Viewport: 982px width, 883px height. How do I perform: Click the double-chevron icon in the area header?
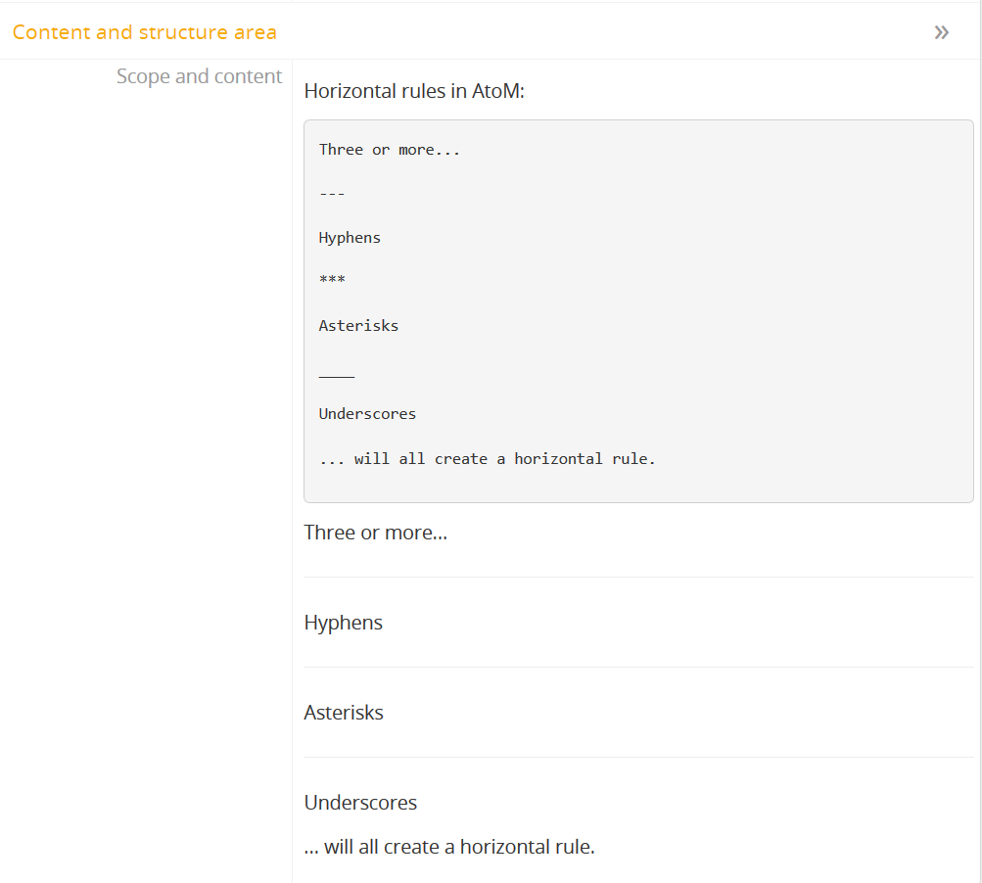pos(941,32)
